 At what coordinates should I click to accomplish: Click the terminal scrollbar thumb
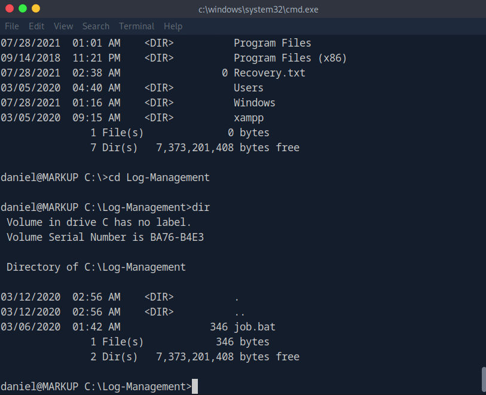[483, 378]
